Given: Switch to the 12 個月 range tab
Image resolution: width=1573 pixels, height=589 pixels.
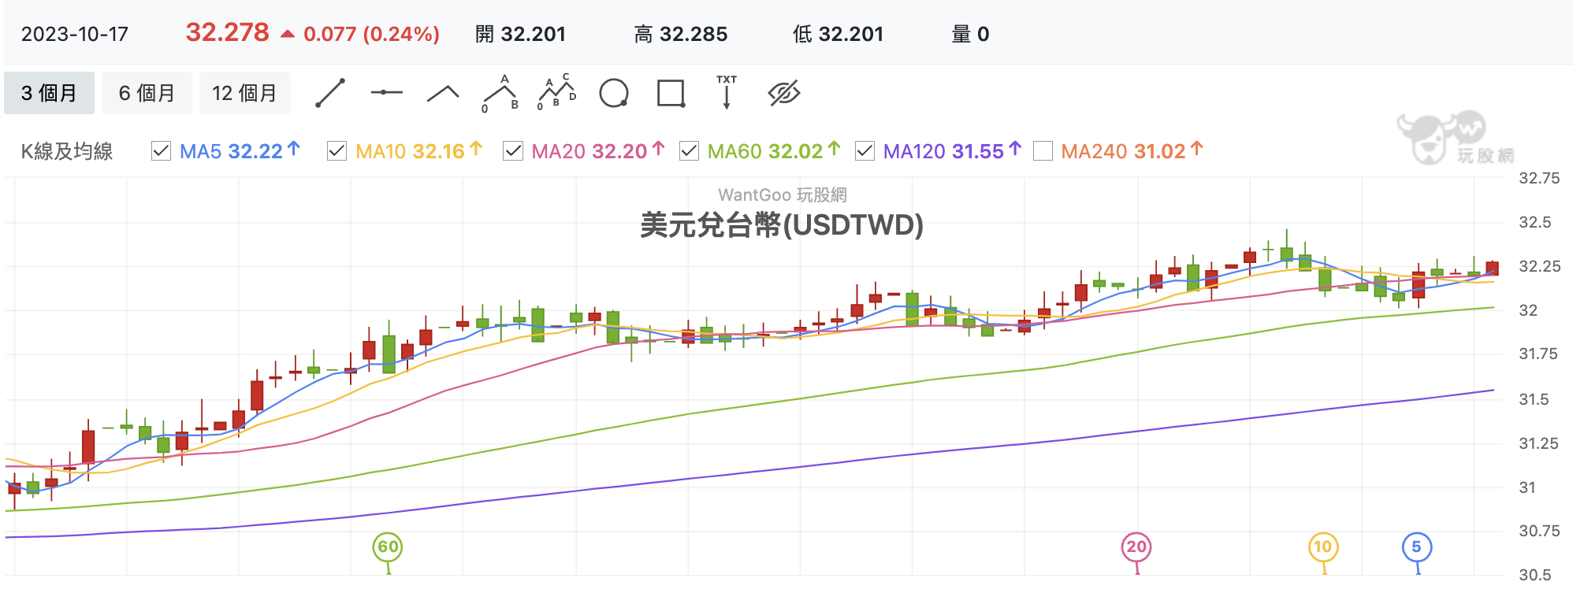Looking at the screenshot, I should [x=245, y=93].
